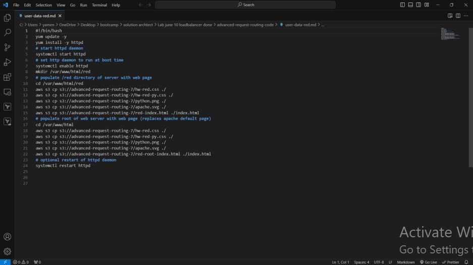Click the ports forwarded indicator showing 0

pos(37,262)
